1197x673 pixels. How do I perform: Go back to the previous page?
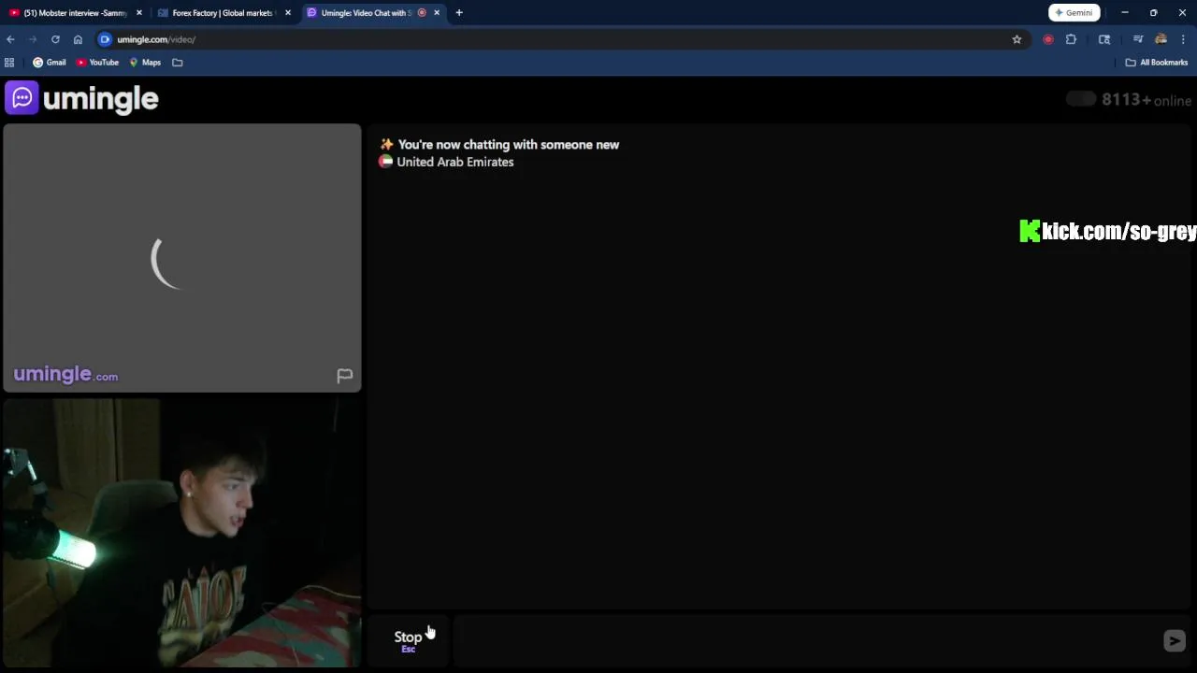click(10, 39)
